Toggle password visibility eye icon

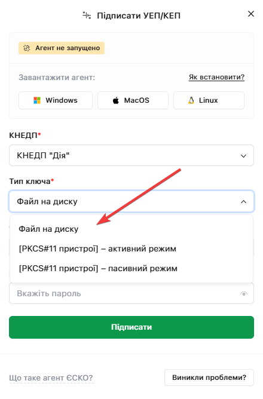click(244, 294)
